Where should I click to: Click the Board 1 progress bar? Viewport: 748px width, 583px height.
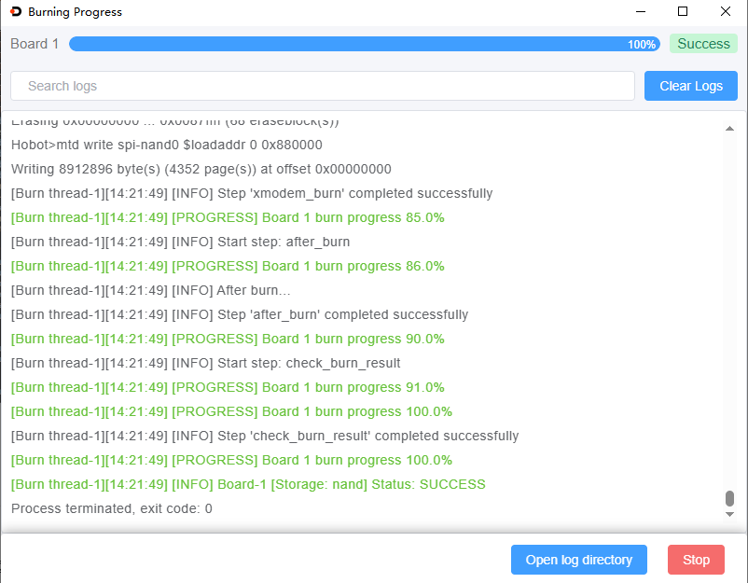pyautogui.click(x=365, y=44)
